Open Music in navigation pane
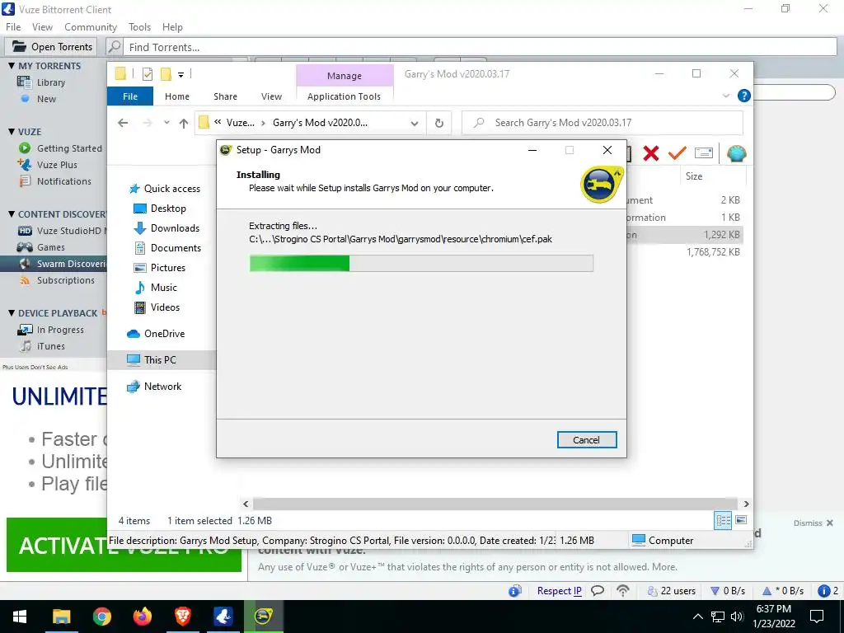 coord(156,288)
